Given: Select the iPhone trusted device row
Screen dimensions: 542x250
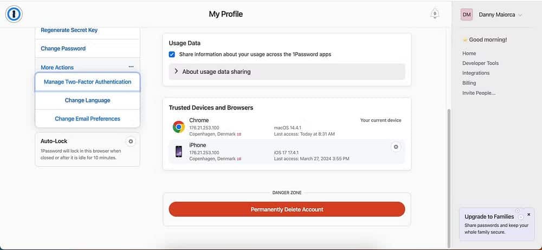Looking at the screenshot, I should pyautogui.click(x=287, y=151).
